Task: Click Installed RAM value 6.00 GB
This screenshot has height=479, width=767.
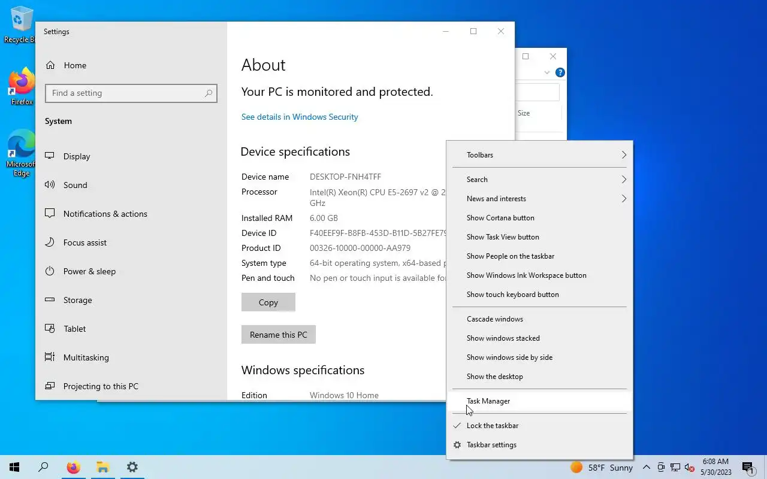Action: pos(324,218)
